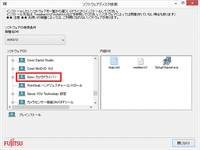Click the horizontal scroll left arrow
The height and width of the screenshot is (150, 200).
(10, 107)
